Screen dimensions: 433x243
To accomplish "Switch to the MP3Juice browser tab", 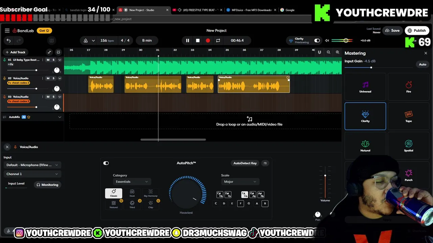I will [252, 10].
